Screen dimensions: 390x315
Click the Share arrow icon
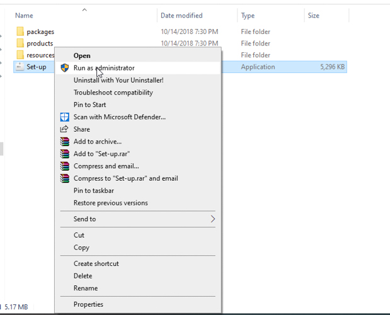coord(64,129)
